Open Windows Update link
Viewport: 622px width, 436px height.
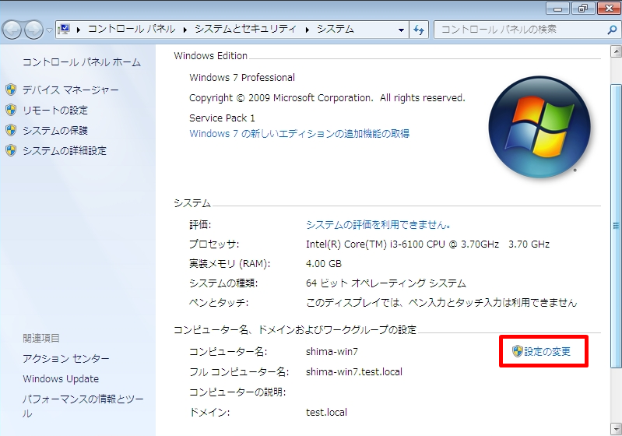(61, 379)
